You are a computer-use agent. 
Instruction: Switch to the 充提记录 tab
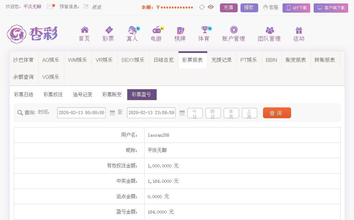[222, 60]
